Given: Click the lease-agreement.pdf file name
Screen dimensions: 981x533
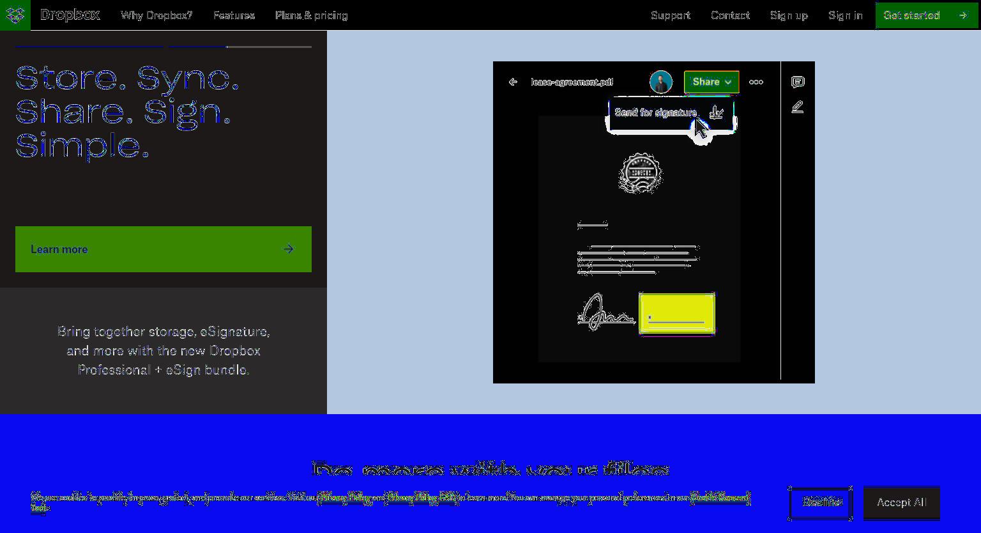Looking at the screenshot, I should click(x=572, y=82).
